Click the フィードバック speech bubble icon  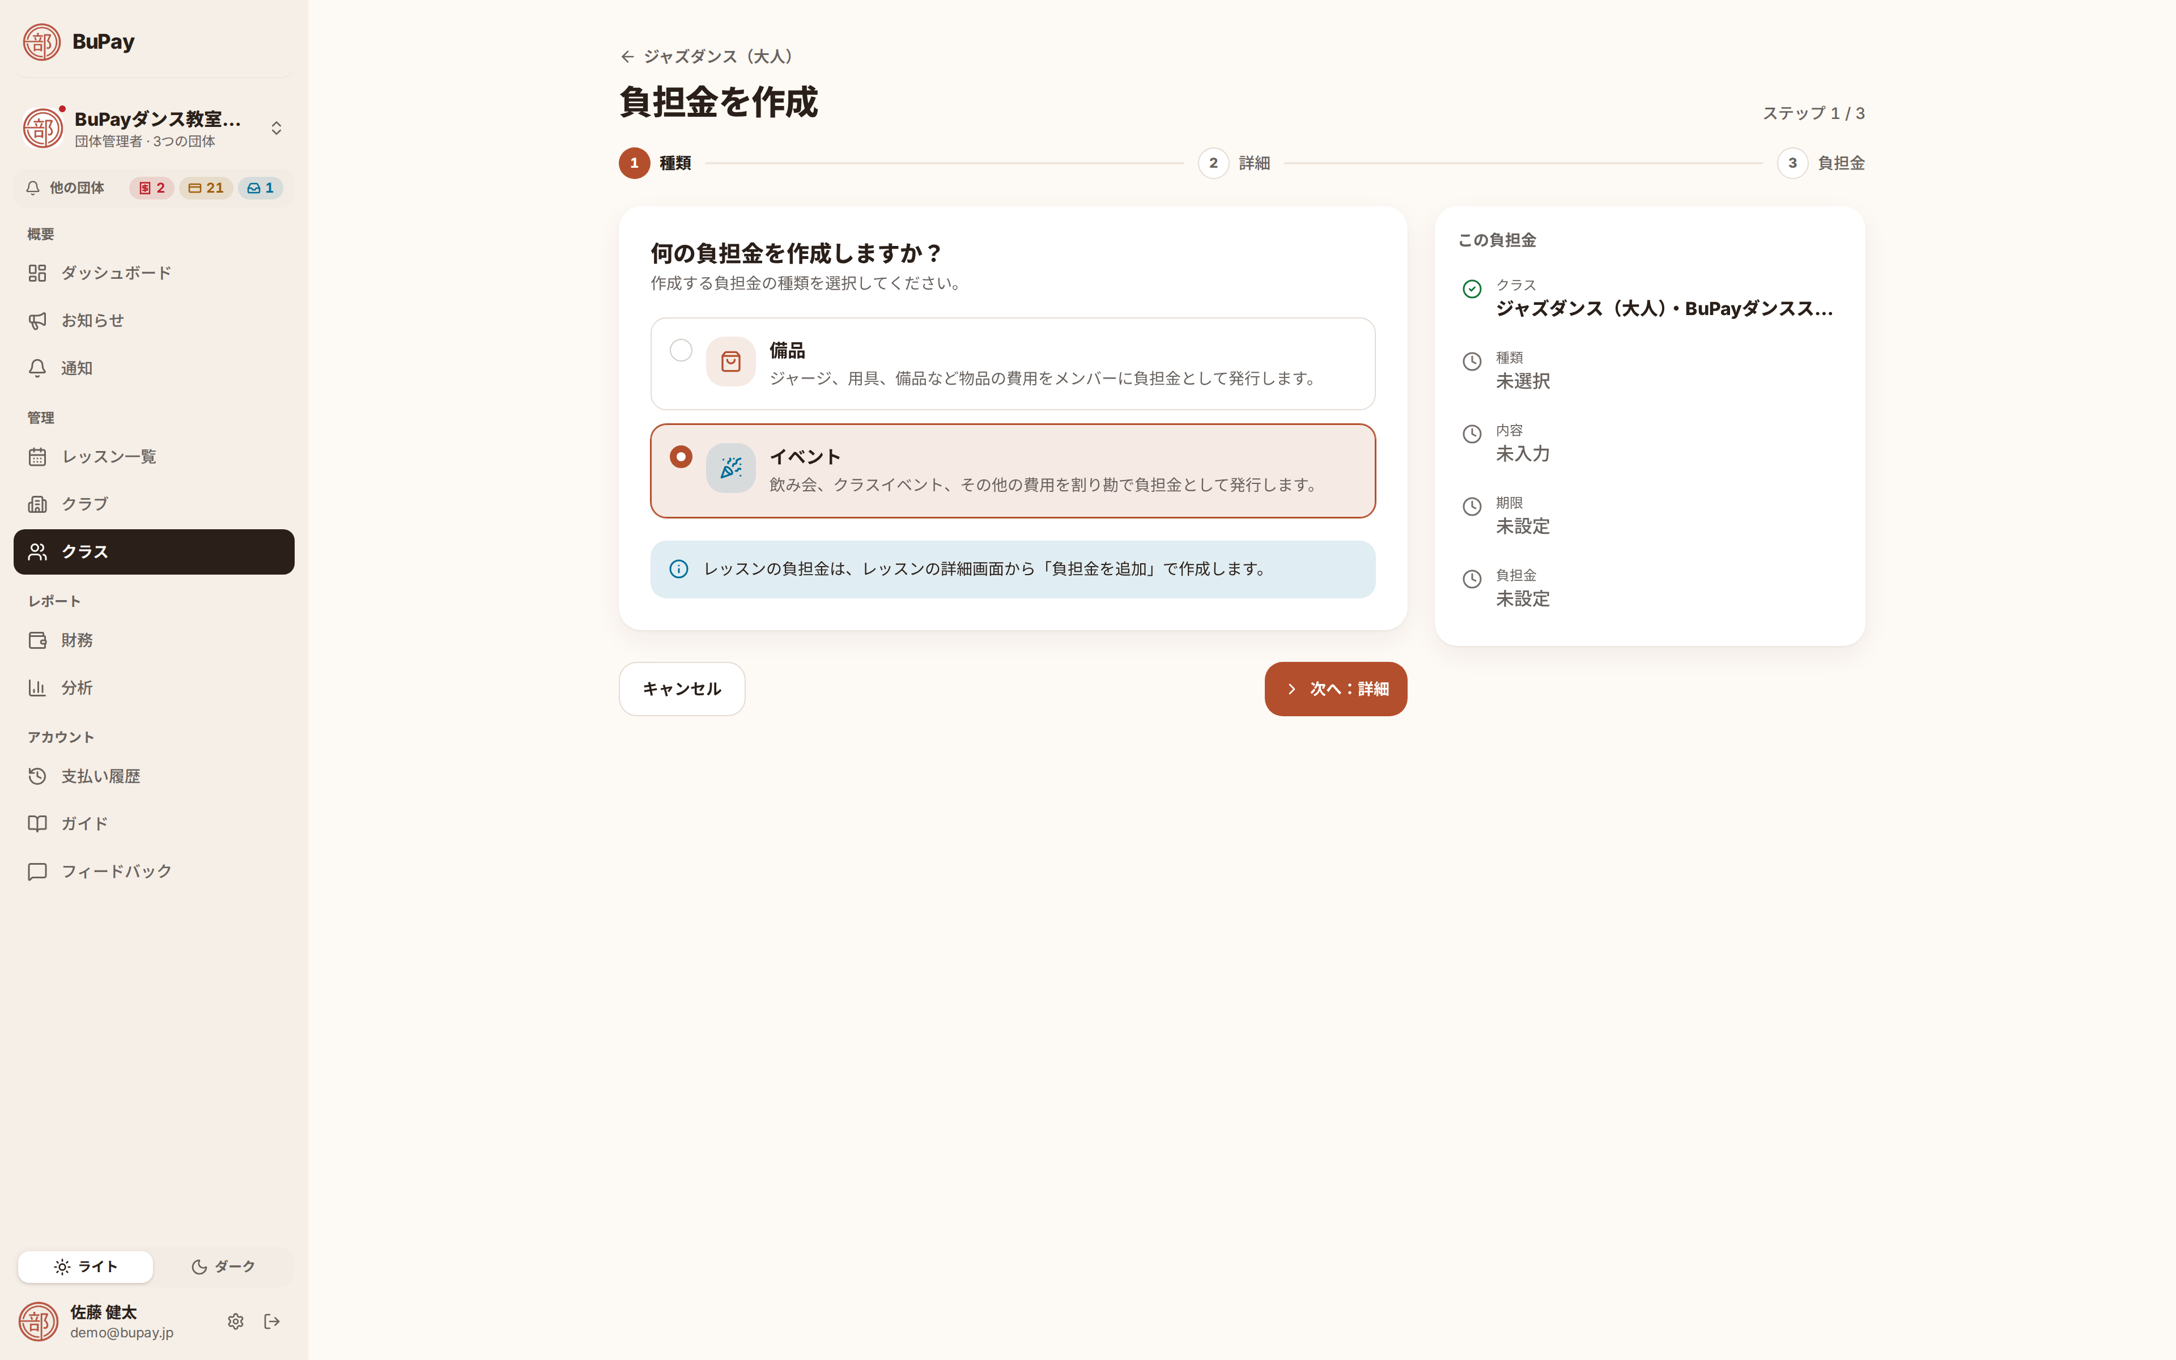[x=37, y=872]
